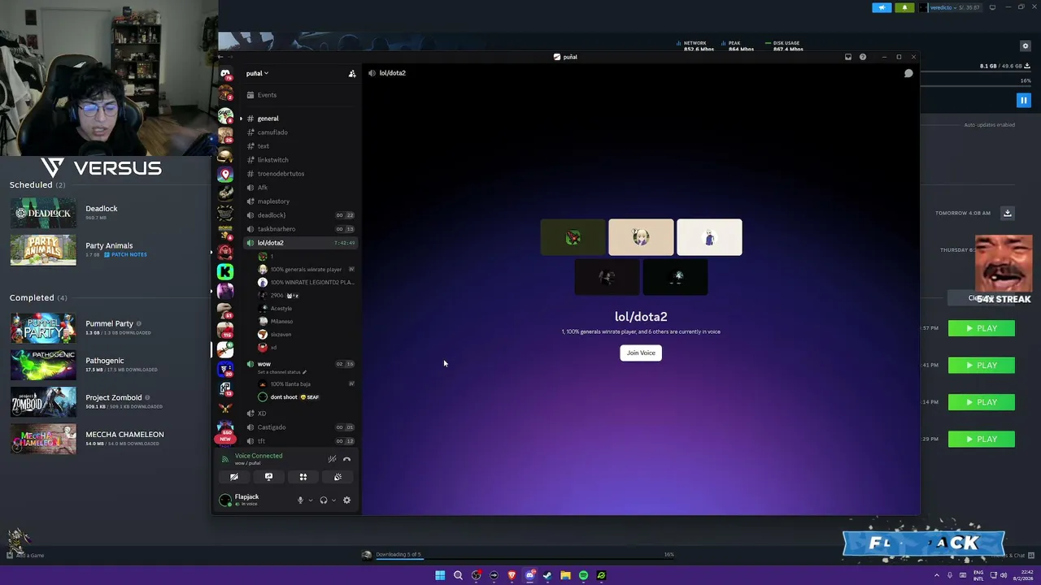
Task: Select the Project Zomboid thumbnail
Action: coord(43,402)
